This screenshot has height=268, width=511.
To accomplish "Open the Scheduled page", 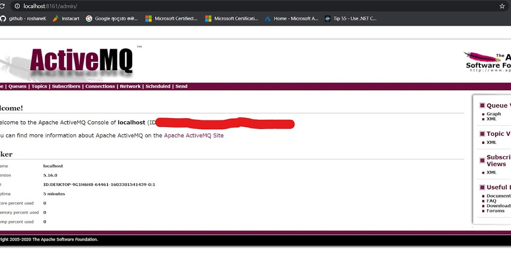I will click(158, 86).
